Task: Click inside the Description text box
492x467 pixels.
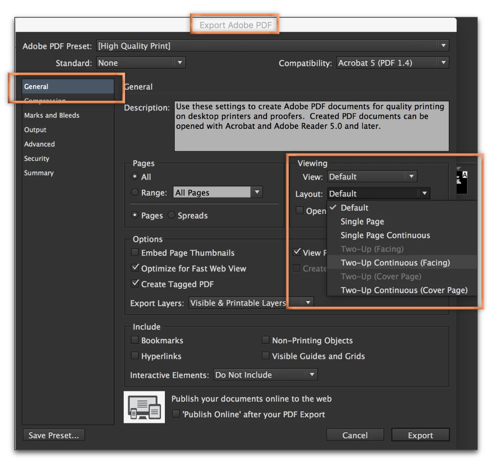Action: (312, 126)
